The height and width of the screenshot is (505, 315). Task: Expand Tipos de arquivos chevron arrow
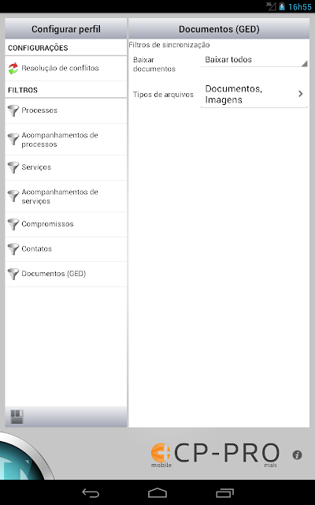[x=301, y=94]
